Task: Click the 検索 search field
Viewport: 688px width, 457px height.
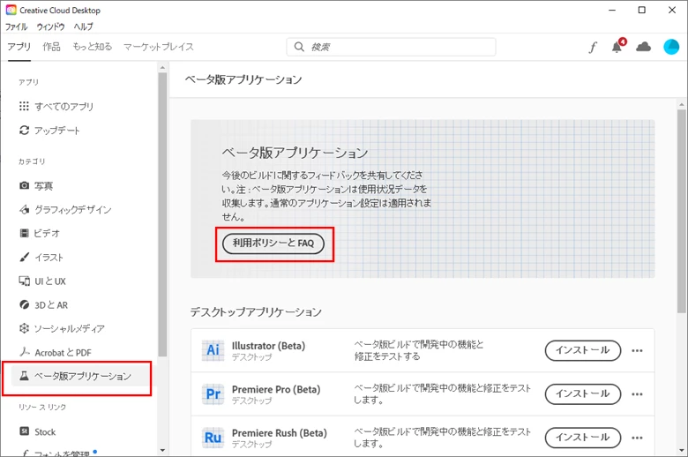Action: point(391,47)
